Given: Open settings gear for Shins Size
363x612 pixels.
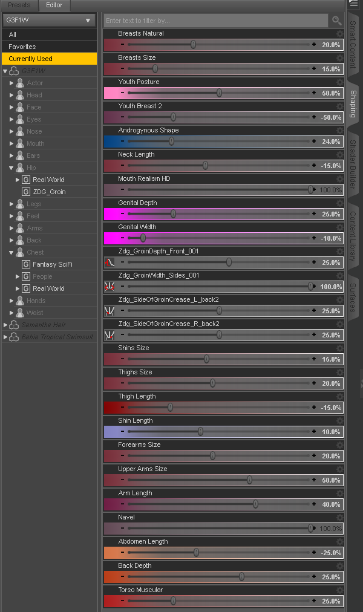Looking at the screenshot, I should pos(340,348).
